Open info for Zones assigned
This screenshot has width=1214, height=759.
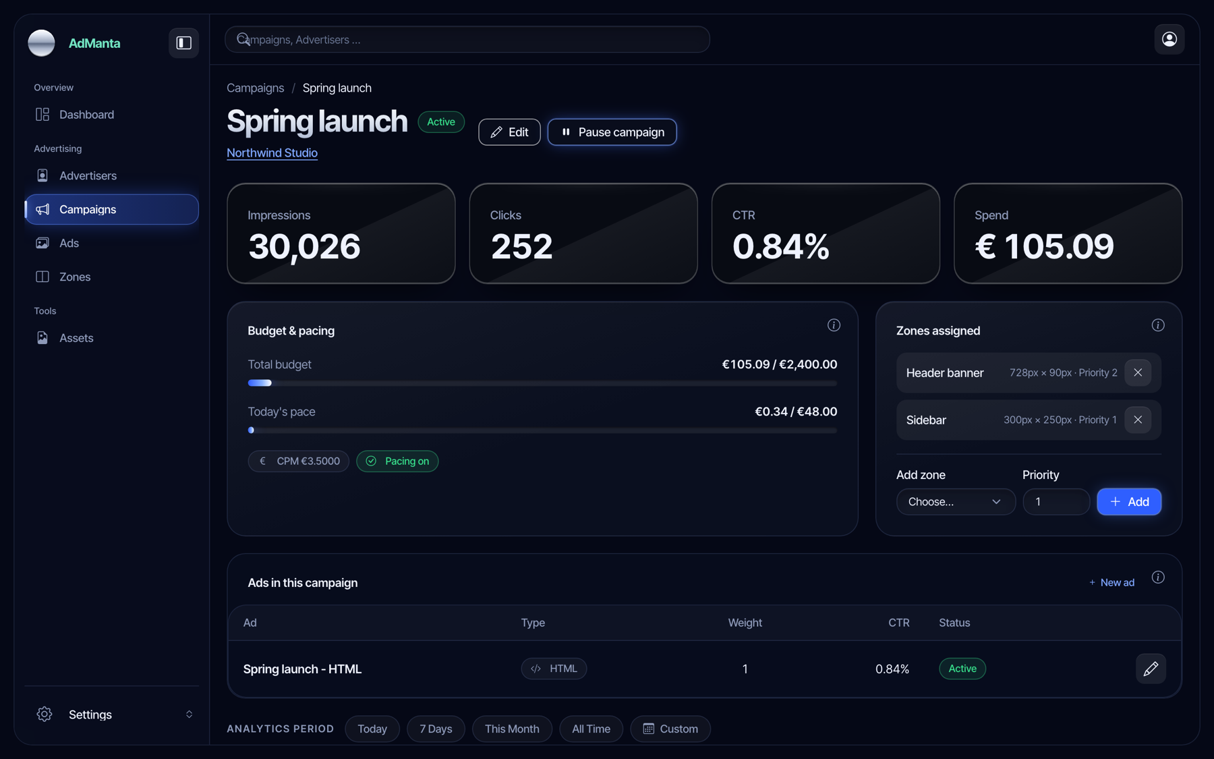coord(1157,325)
